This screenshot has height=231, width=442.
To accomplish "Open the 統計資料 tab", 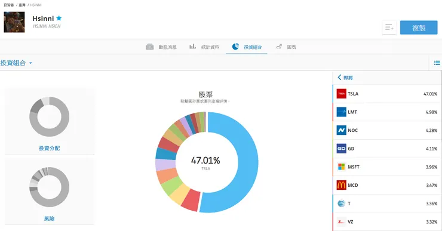I will (x=204, y=47).
